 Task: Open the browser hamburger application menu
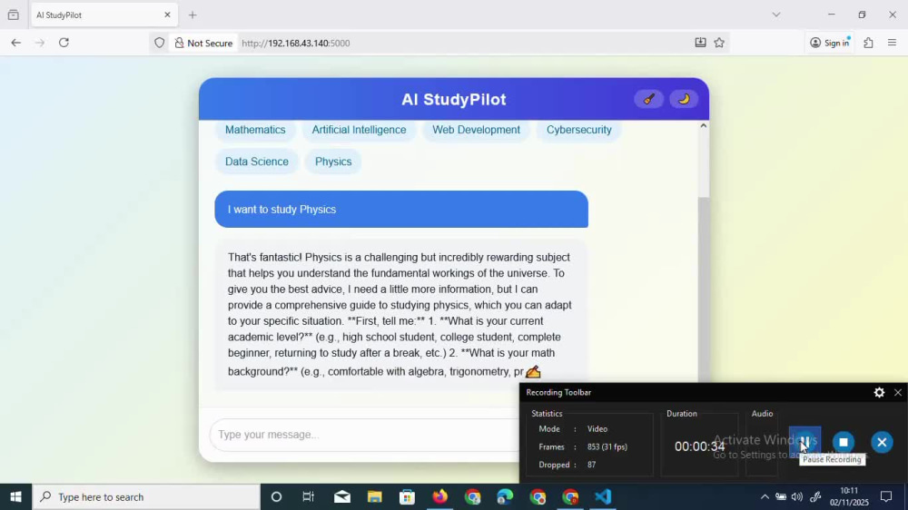(x=892, y=43)
